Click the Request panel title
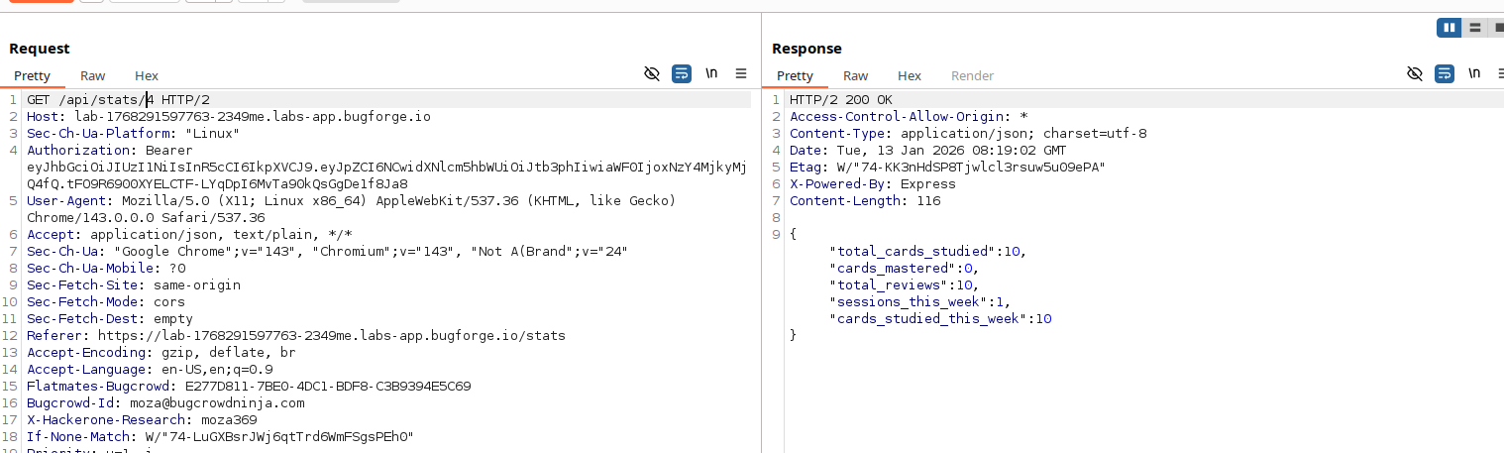The height and width of the screenshot is (453, 1504). pos(40,49)
